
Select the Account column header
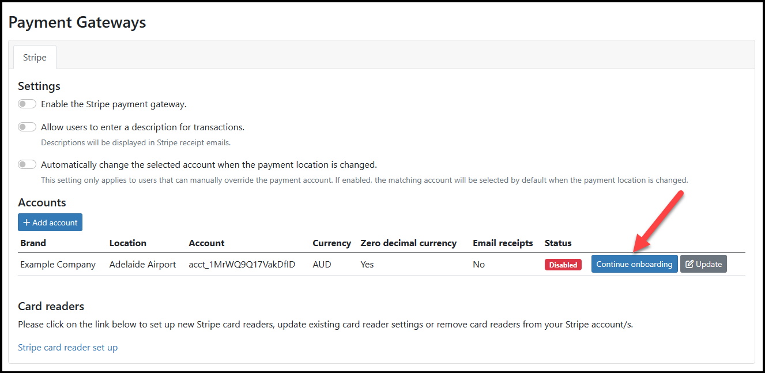[x=206, y=243]
